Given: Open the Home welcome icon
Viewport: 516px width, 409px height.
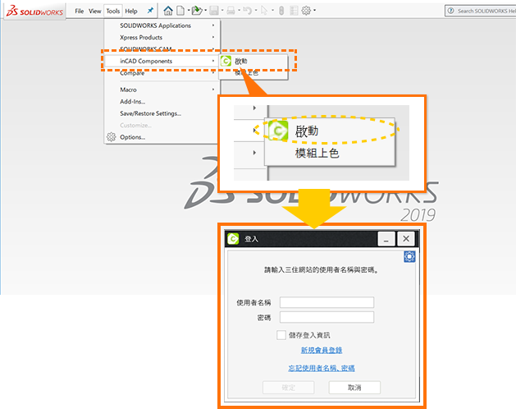Looking at the screenshot, I should (168, 11).
